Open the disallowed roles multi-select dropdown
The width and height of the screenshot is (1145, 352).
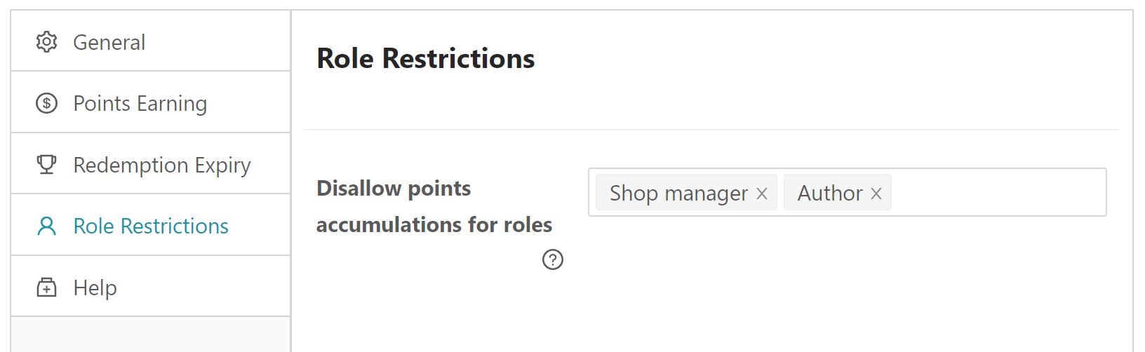click(996, 192)
